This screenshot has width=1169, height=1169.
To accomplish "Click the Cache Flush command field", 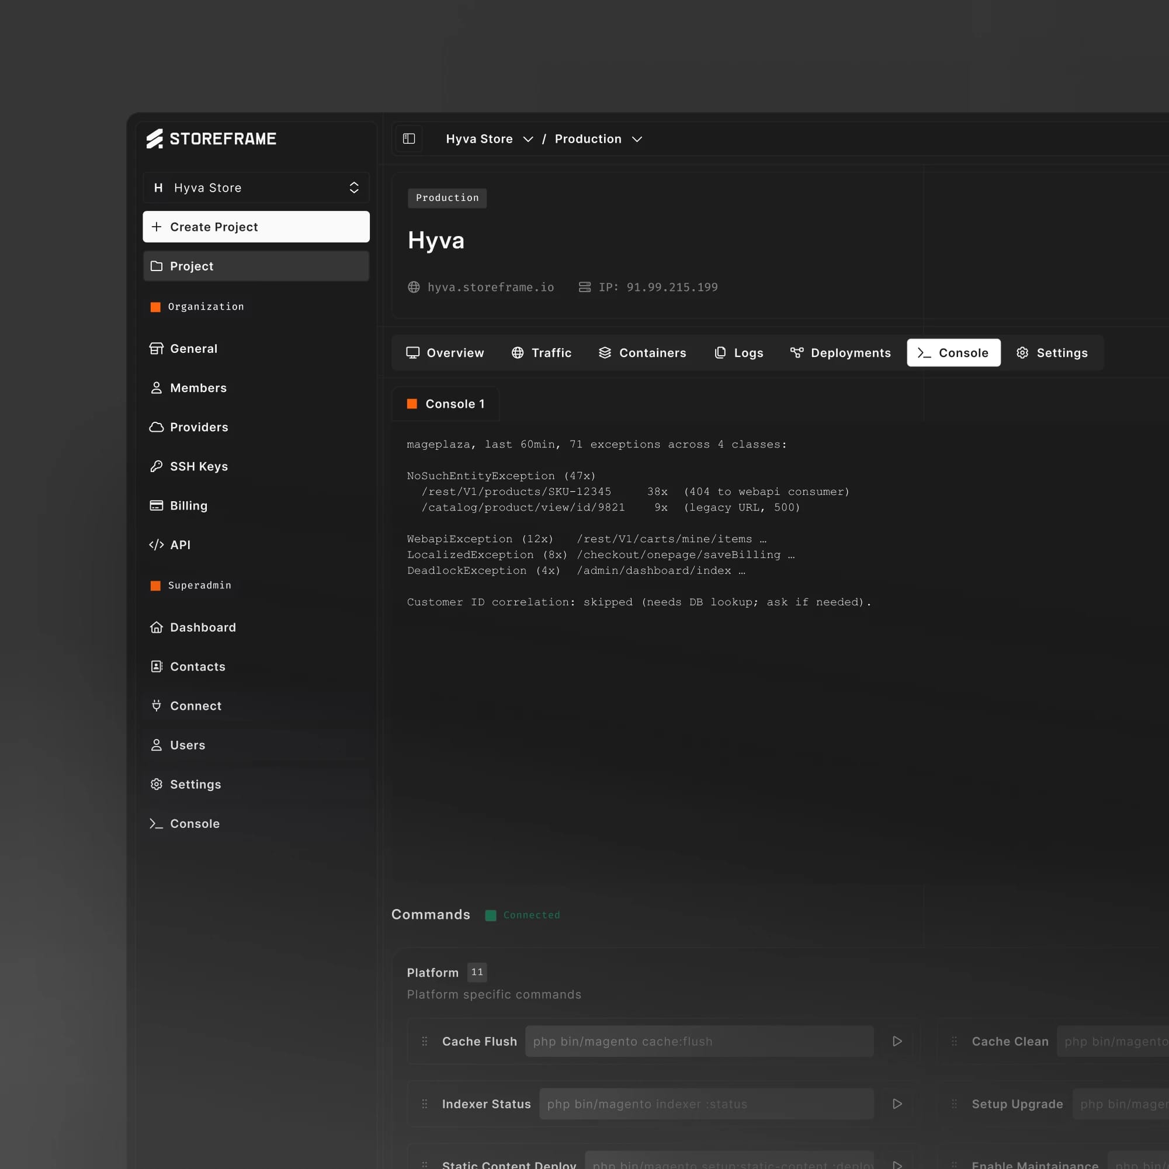I will pos(699,1041).
